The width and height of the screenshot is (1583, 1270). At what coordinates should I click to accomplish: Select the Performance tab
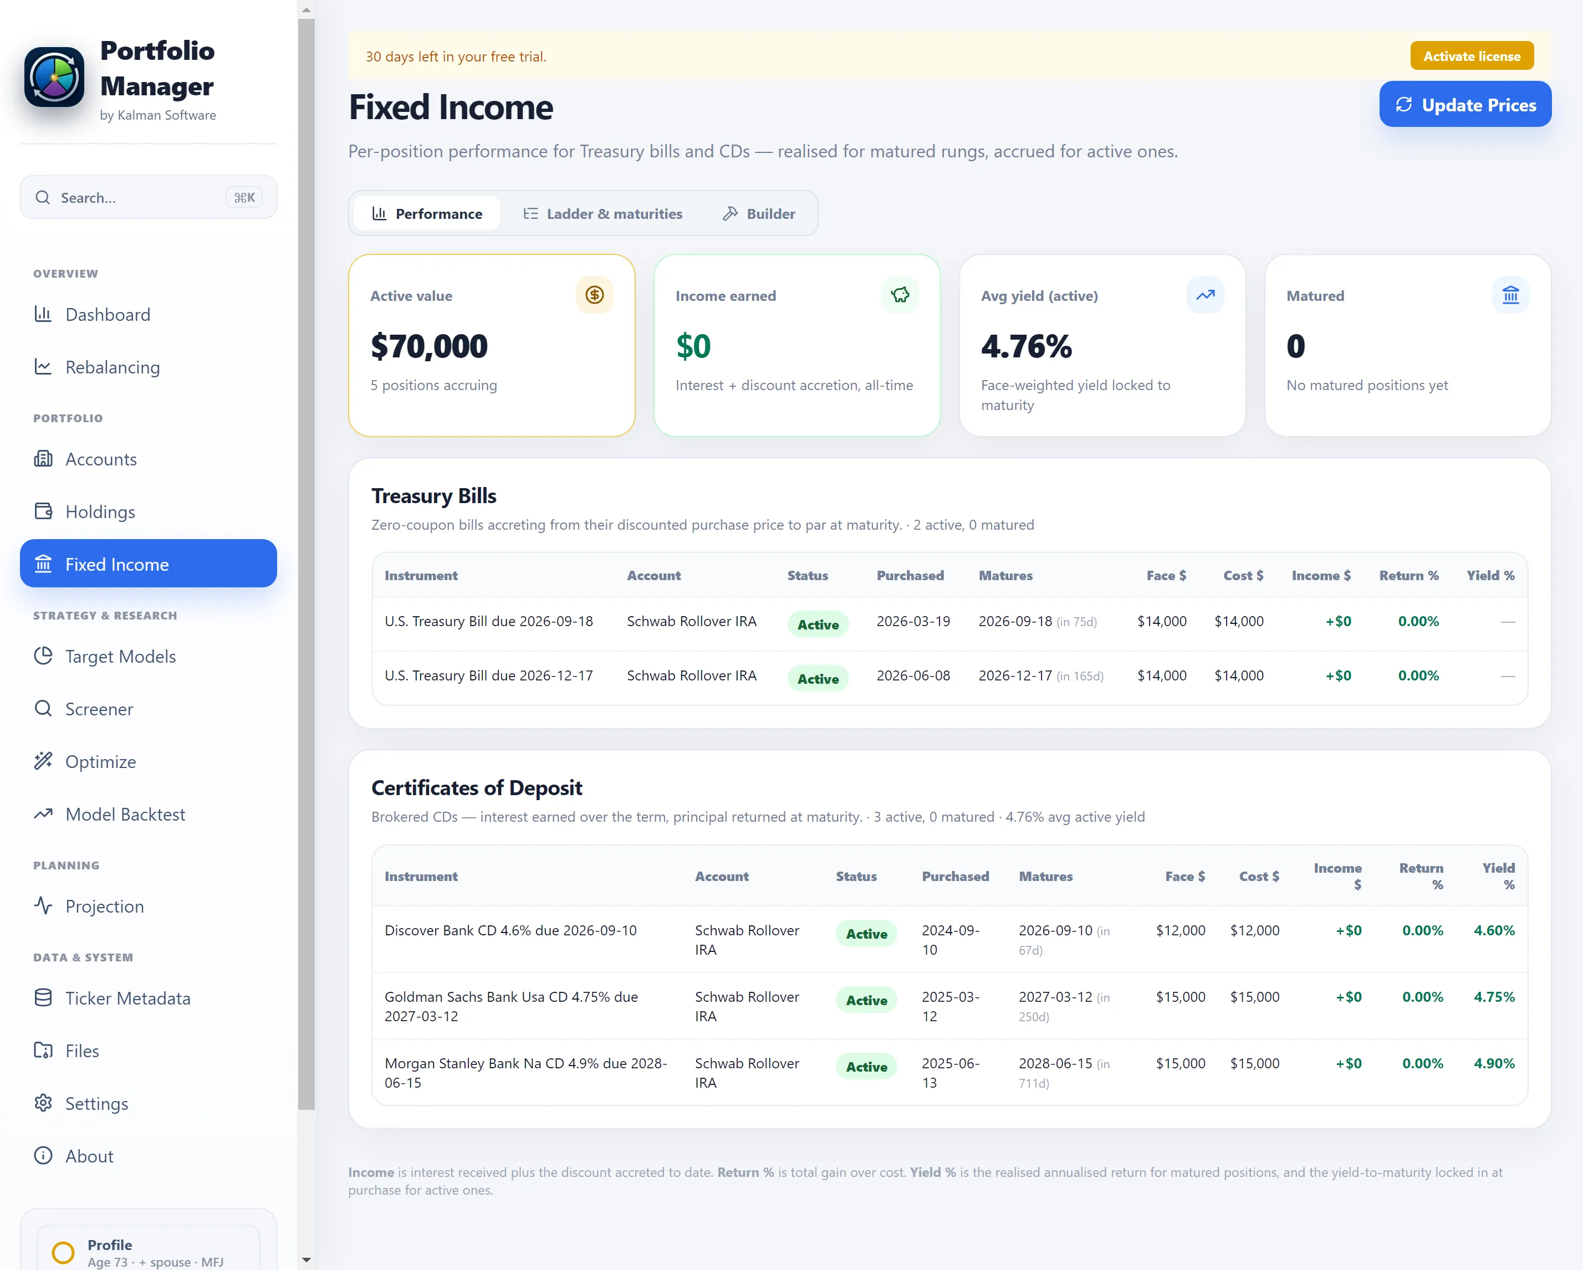[x=427, y=214]
